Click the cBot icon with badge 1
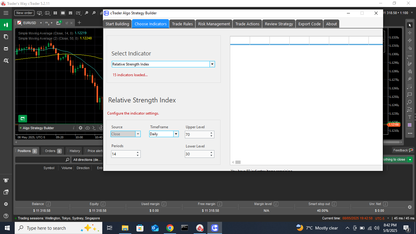416x234 pixels. [x=58, y=23]
